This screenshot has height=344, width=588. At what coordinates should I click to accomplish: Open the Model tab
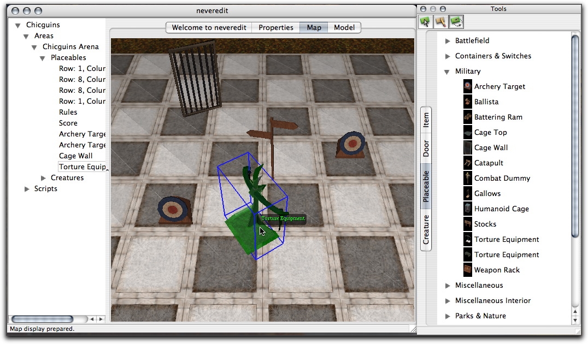[344, 27]
